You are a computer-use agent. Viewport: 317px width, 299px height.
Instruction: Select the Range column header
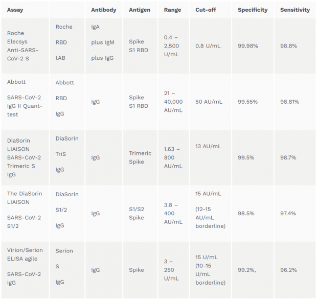tap(172, 10)
